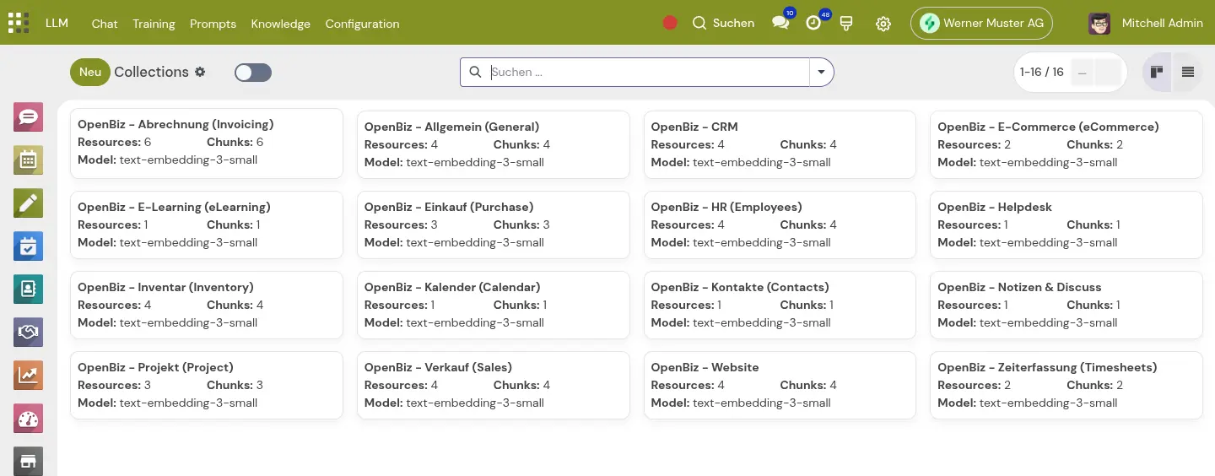The height and width of the screenshot is (476, 1215).
Task: Expand the search filter dropdown arrow
Action: (x=821, y=73)
